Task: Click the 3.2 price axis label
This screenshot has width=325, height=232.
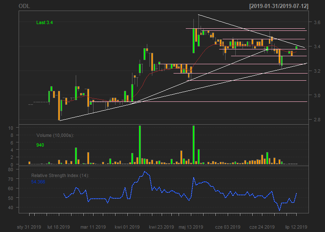Action: (317, 71)
